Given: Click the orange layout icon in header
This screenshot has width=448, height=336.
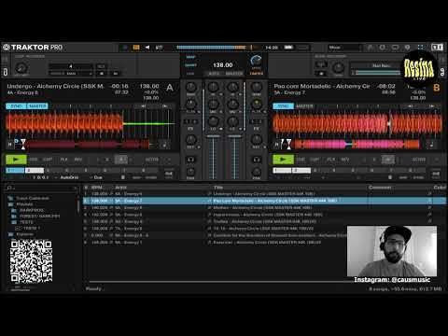Looking at the screenshot, I should (136, 48).
